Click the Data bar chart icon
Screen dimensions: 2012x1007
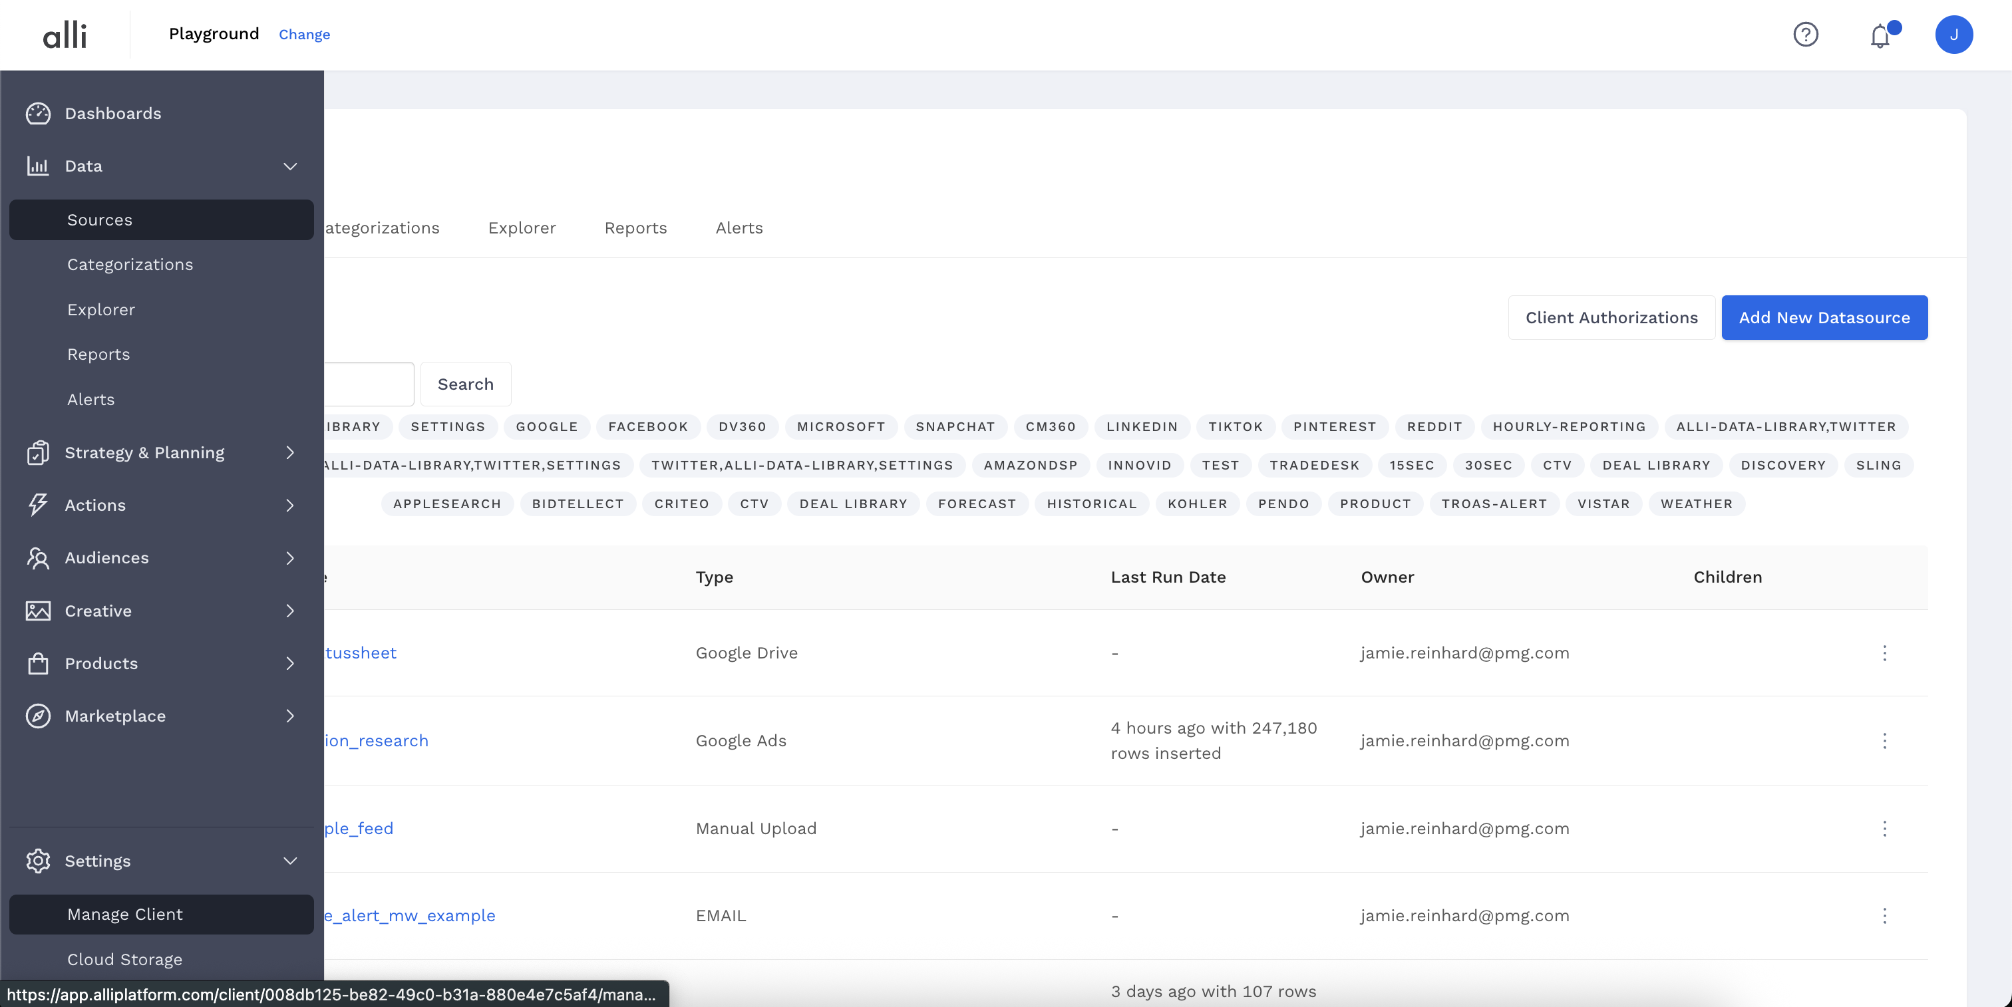37,166
